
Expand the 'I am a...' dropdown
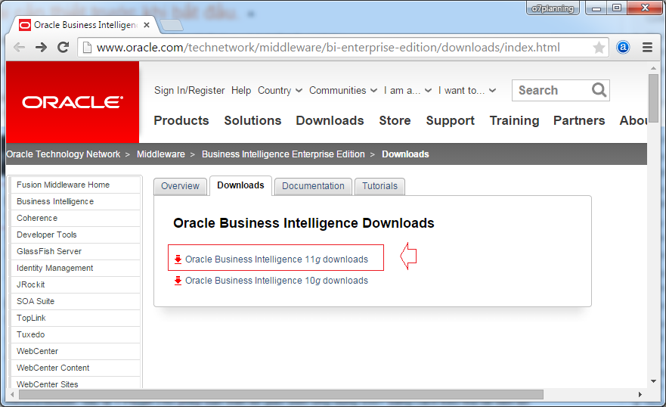click(x=407, y=91)
